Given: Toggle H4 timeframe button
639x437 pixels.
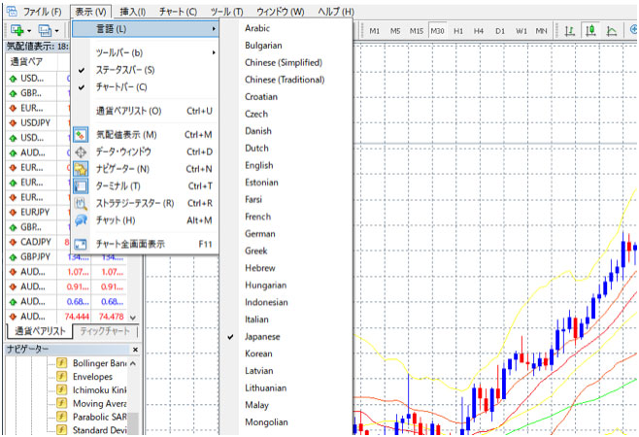Looking at the screenshot, I should (x=479, y=31).
